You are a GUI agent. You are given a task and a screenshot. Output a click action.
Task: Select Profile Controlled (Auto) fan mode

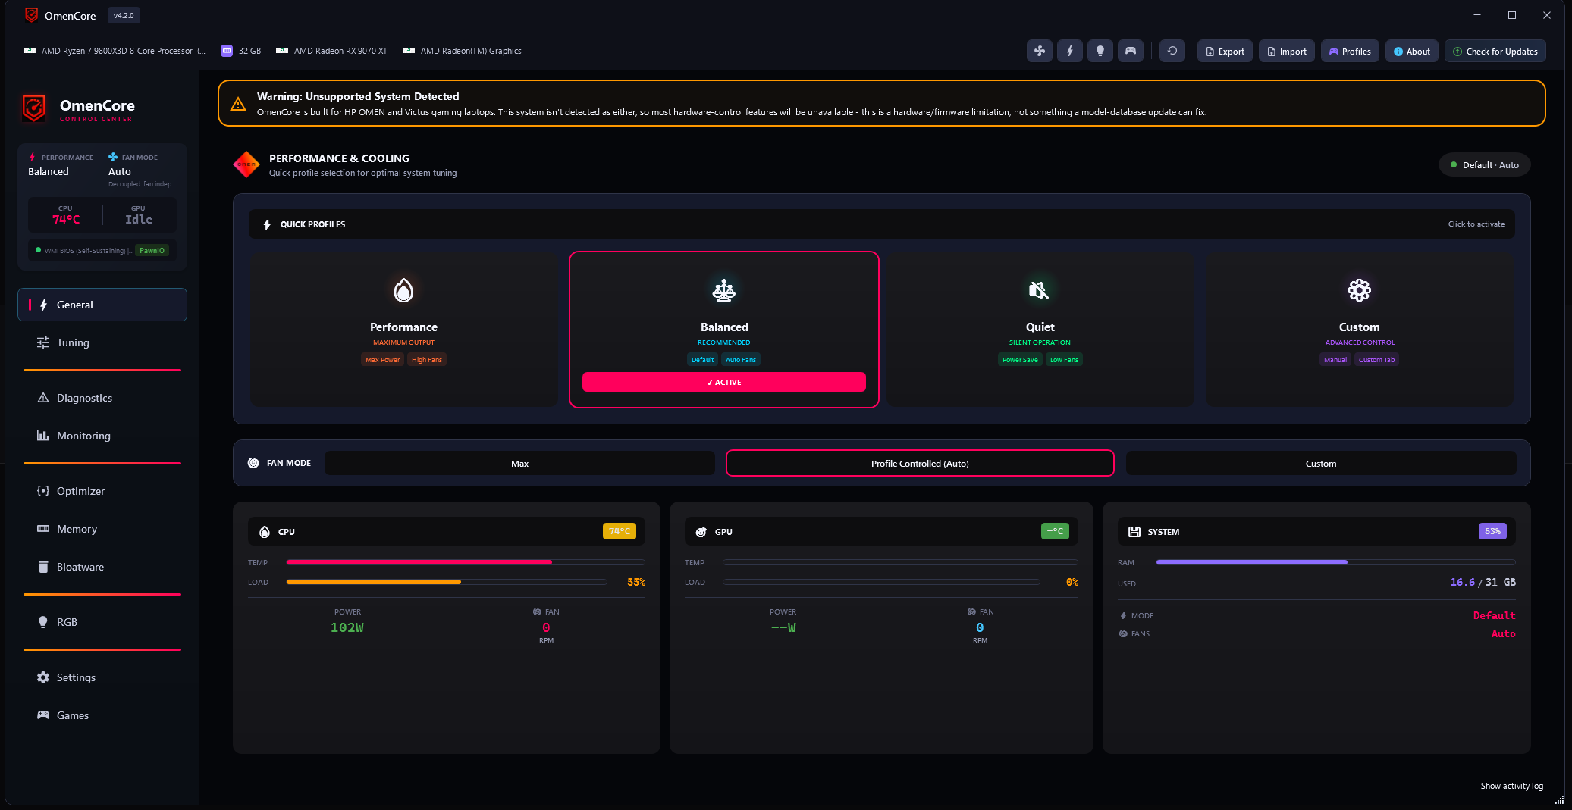920,463
